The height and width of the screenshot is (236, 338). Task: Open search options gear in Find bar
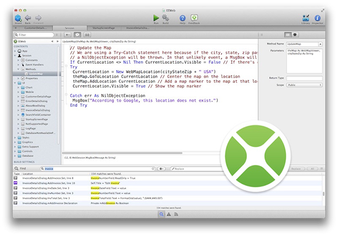[161, 169]
